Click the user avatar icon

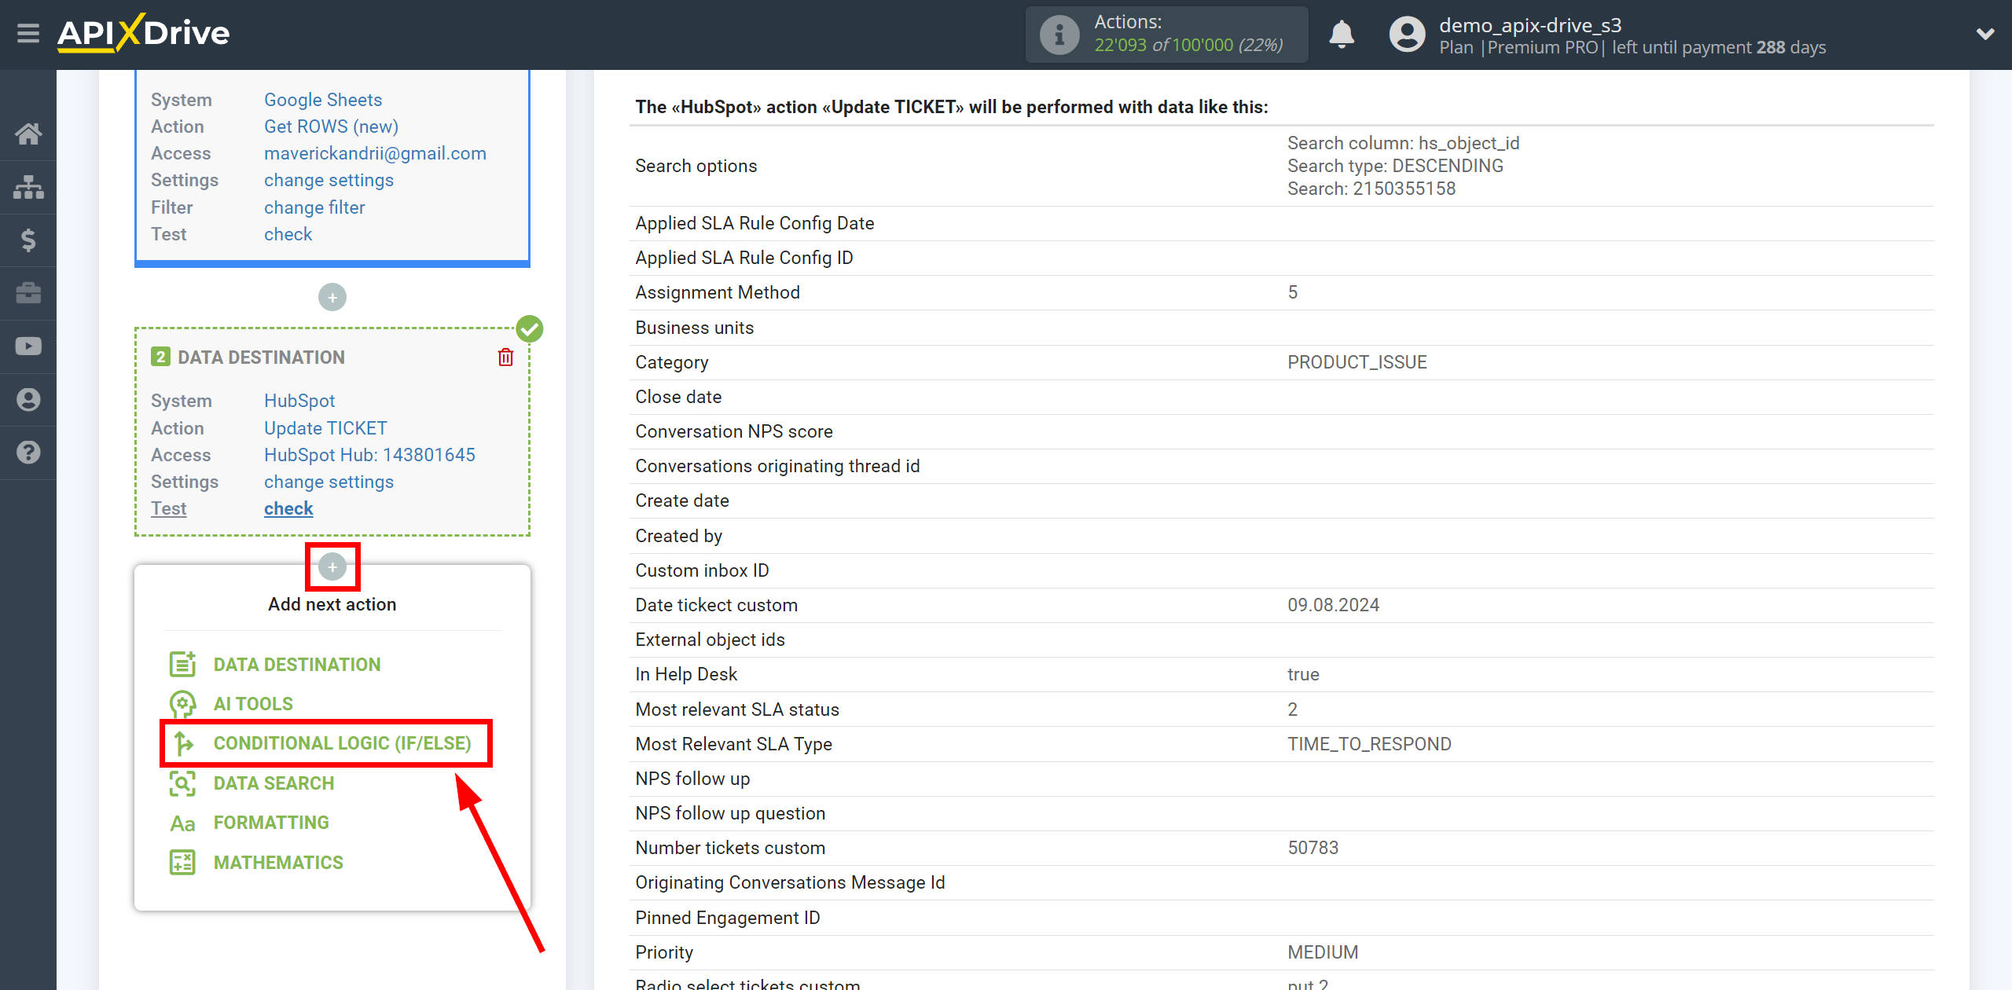(1407, 35)
